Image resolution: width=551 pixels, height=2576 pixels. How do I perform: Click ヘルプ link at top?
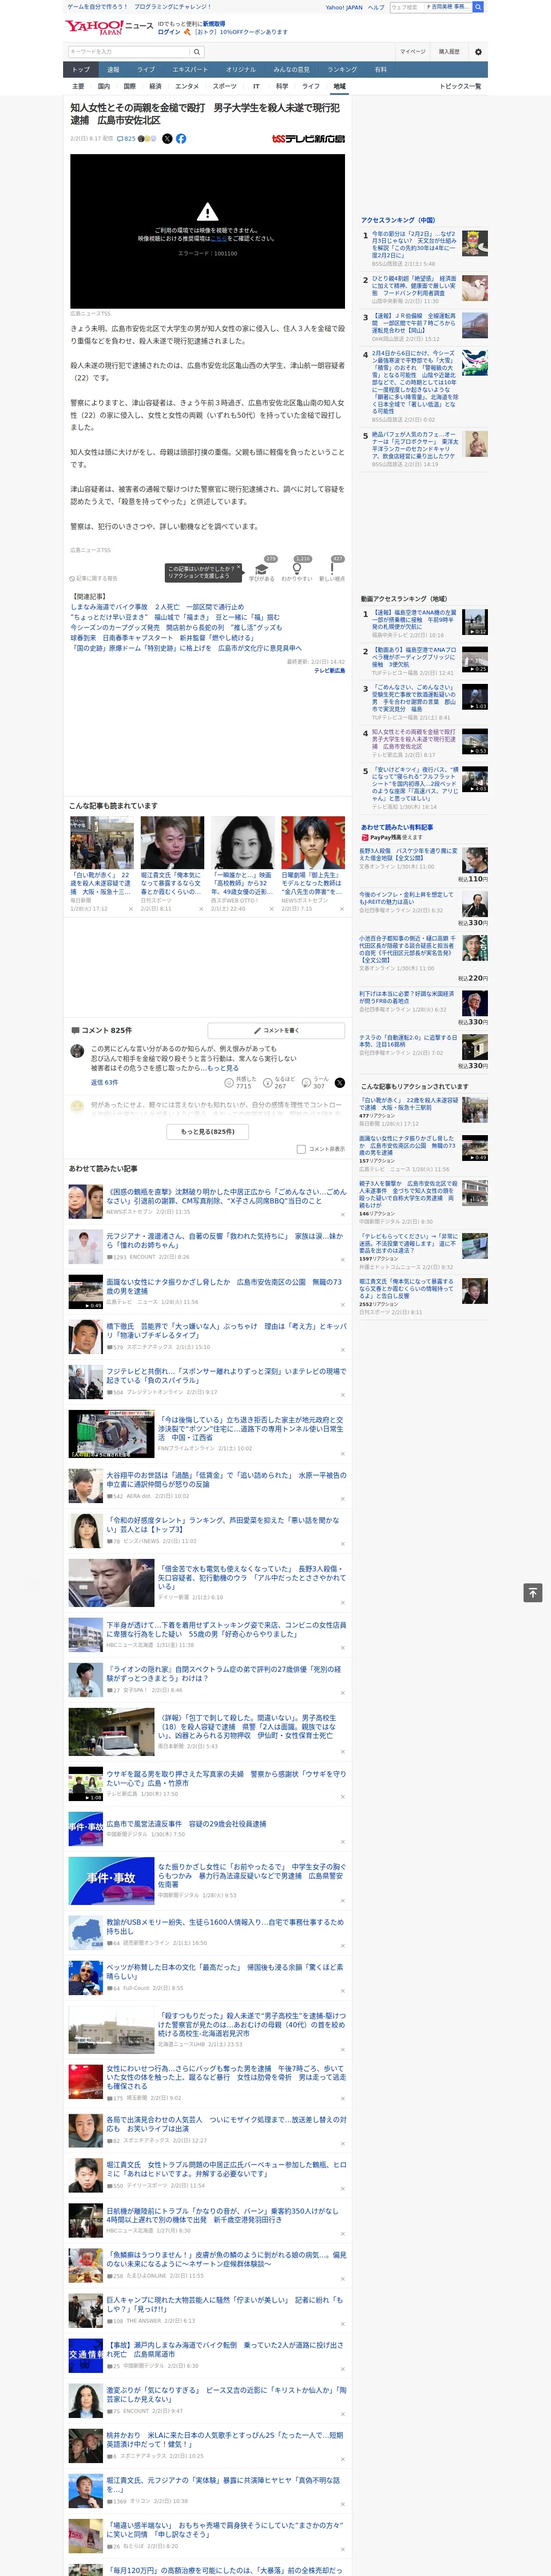[x=376, y=7]
